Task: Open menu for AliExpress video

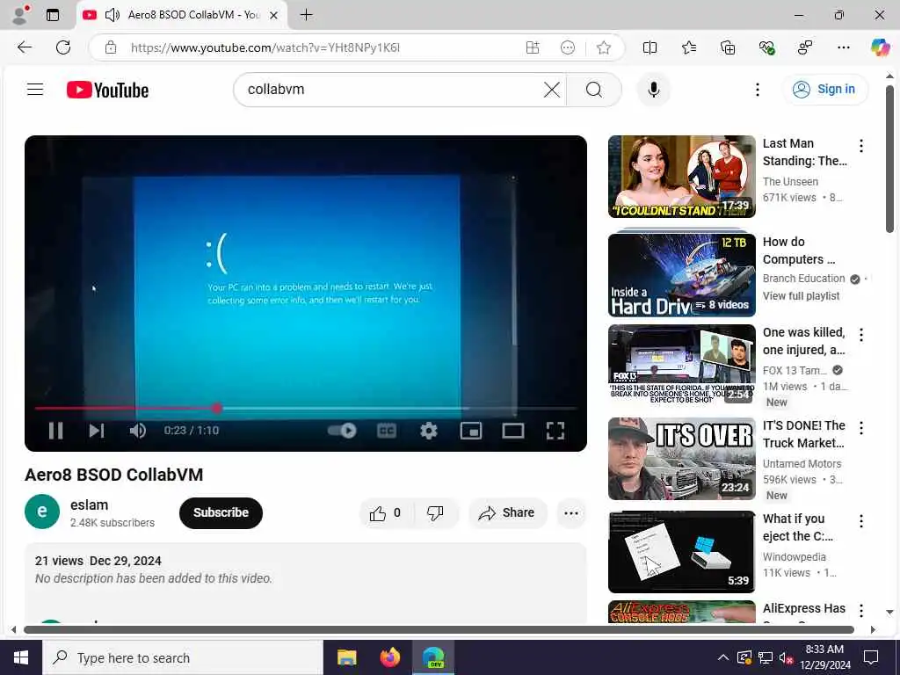Action: (861, 611)
